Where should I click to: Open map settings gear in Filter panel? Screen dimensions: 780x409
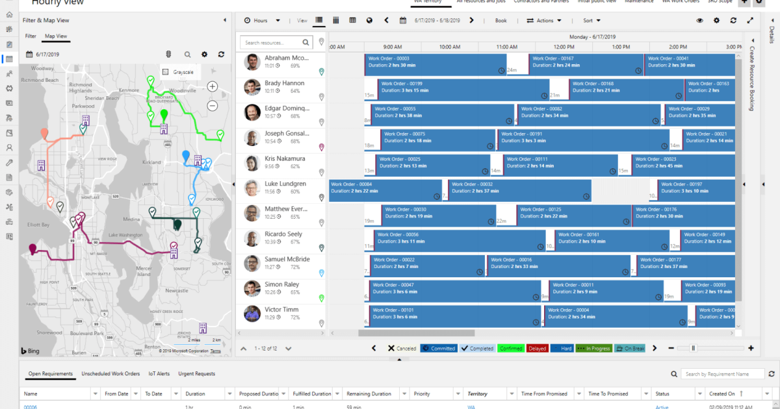(x=205, y=55)
